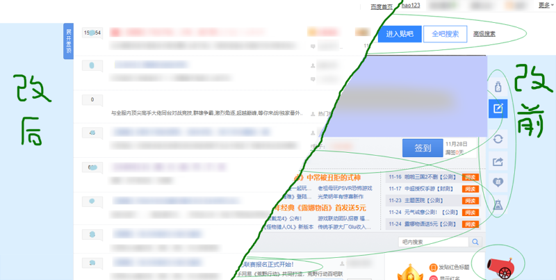The width and height of the screenshot is (556, 280).
Task: Click the 11月28日 sign-in date text
Action: pos(457,145)
